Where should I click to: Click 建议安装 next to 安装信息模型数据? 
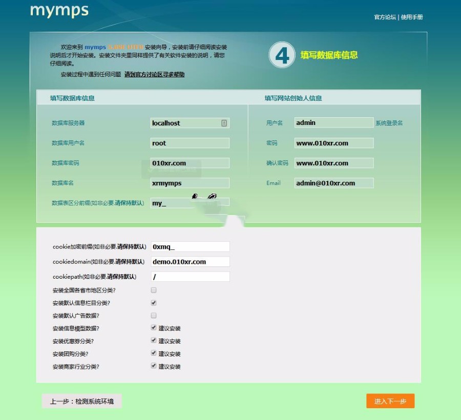coord(170,328)
